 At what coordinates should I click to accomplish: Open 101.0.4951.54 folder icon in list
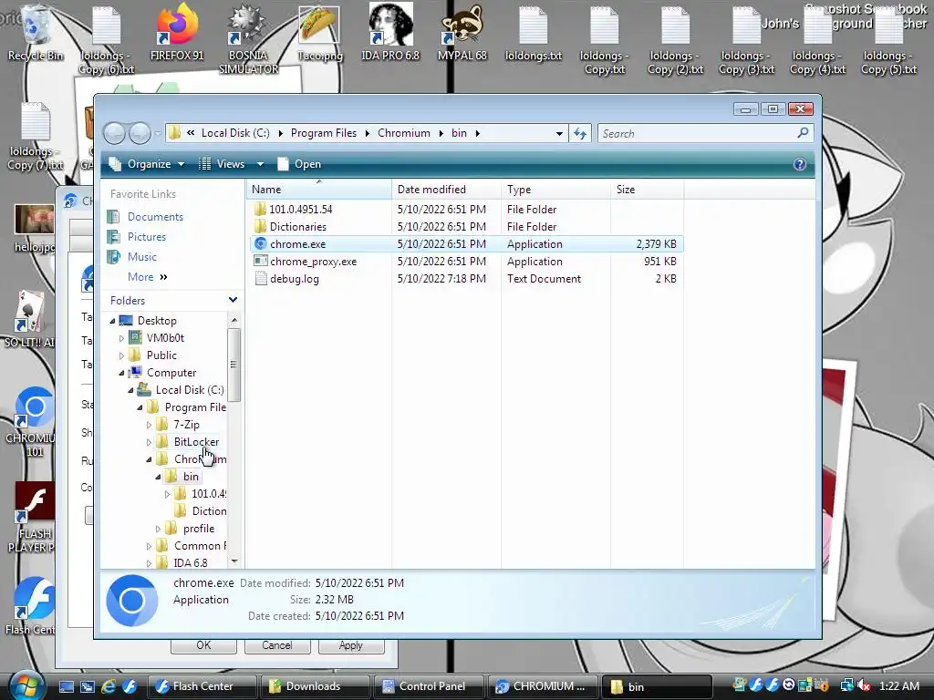[260, 209]
